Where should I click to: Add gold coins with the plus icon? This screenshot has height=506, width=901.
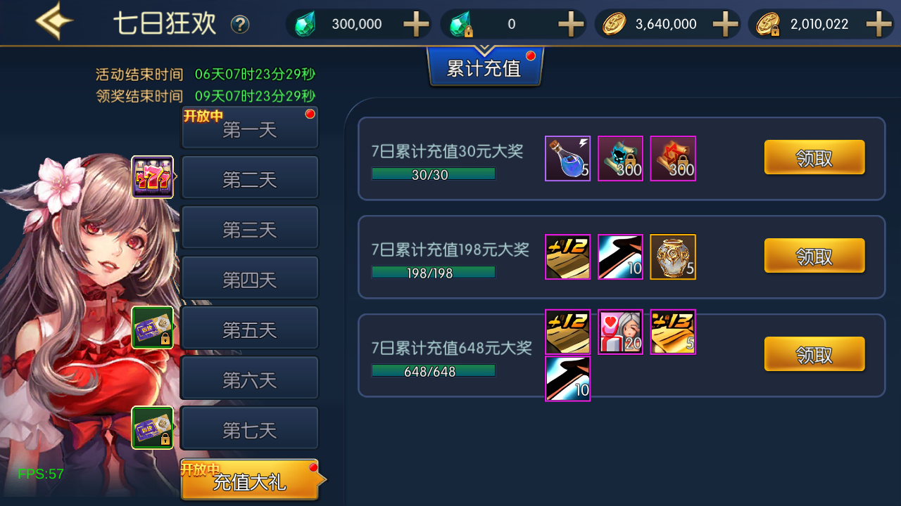[725, 25]
